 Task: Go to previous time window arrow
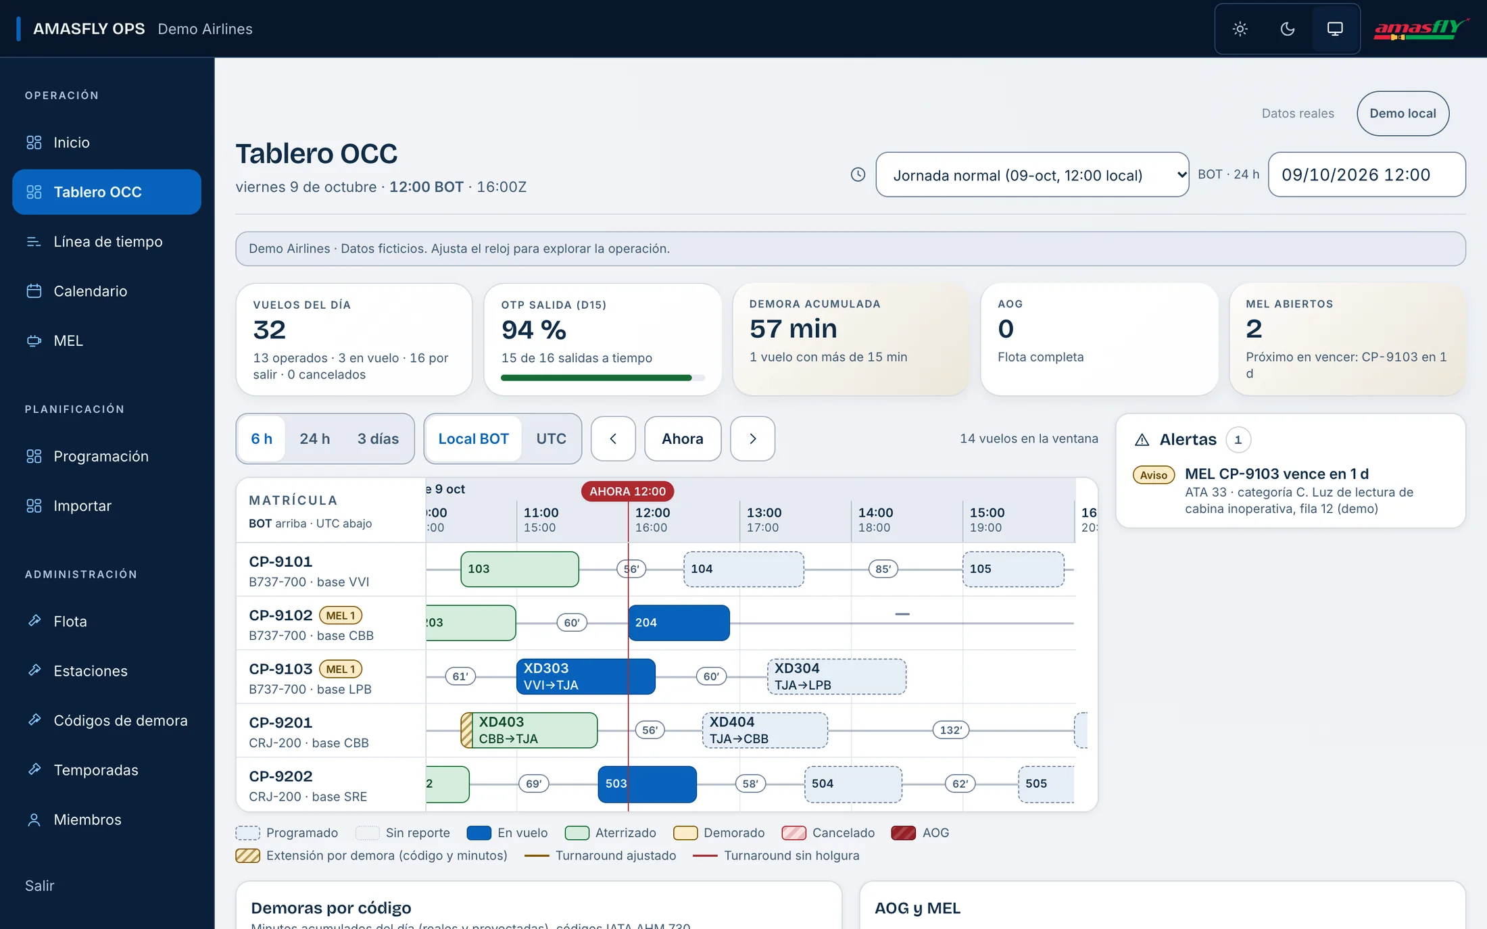pyautogui.click(x=613, y=438)
